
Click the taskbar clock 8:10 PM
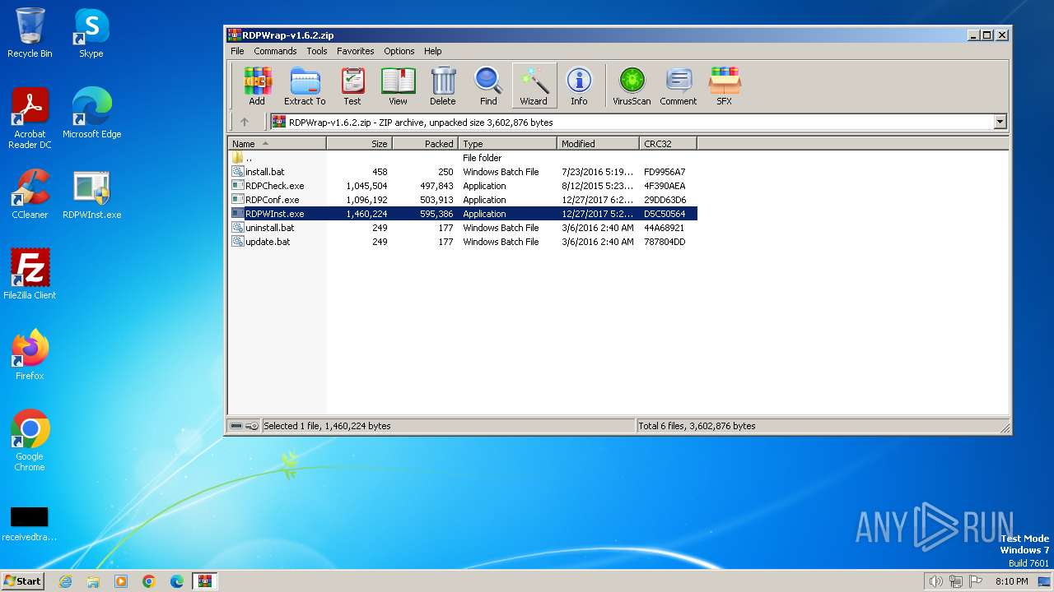(1012, 581)
